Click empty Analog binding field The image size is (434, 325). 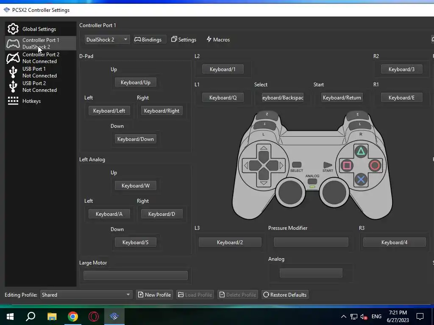coord(311,273)
